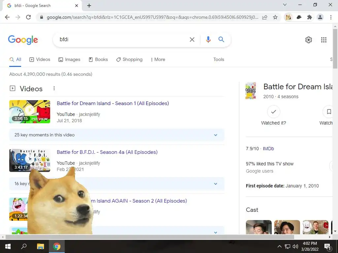Screen dimensions: 338x253
Task: Open the share this page icon
Action: 265,17
